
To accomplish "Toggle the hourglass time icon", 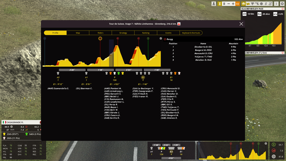I will (219, 4).
